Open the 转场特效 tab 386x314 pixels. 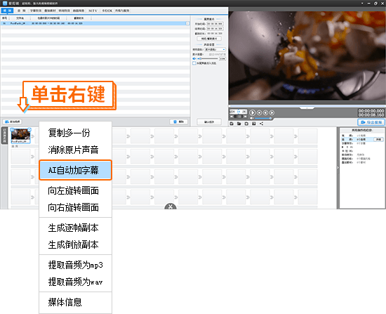[65, 11]
